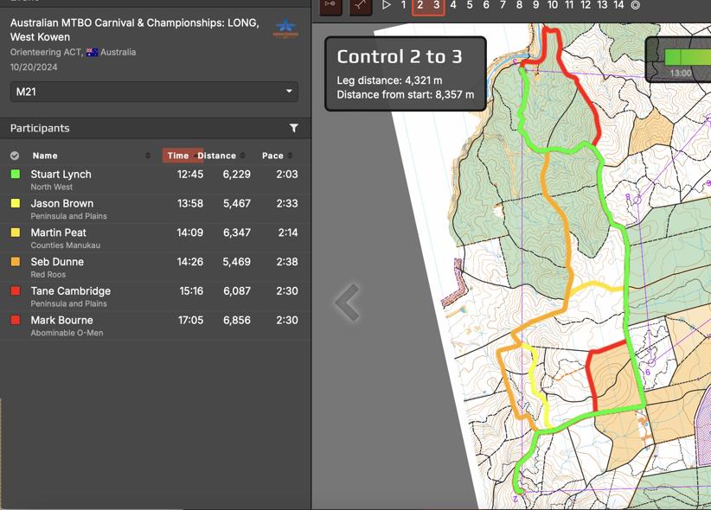Image resolution: width=711 pixels, height=510 pixels.
Task: Toggle Tane Cambridge red route swatch
Action: point(16,290)
